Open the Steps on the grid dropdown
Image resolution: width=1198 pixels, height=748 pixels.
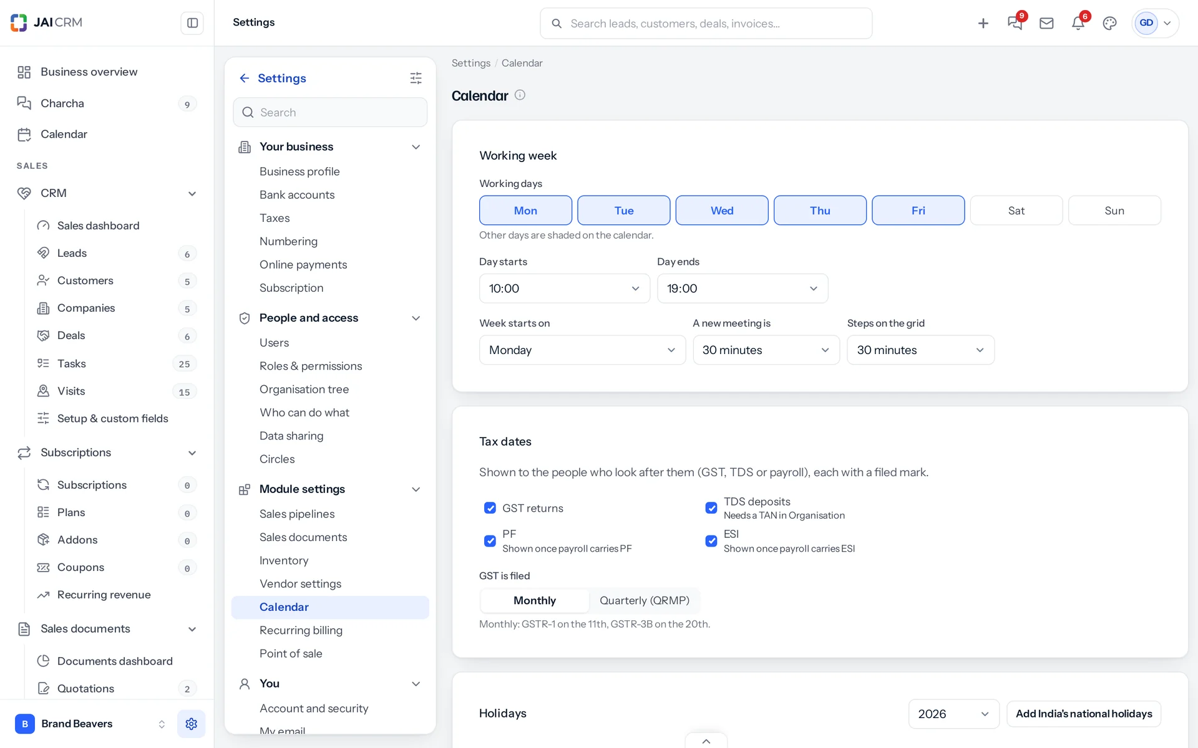pyautogui.click(x=920, y=350)
